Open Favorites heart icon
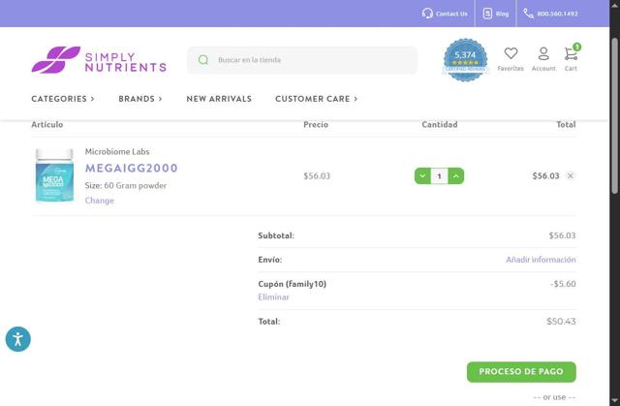620x406 pixels. click(x=511, y=59)
